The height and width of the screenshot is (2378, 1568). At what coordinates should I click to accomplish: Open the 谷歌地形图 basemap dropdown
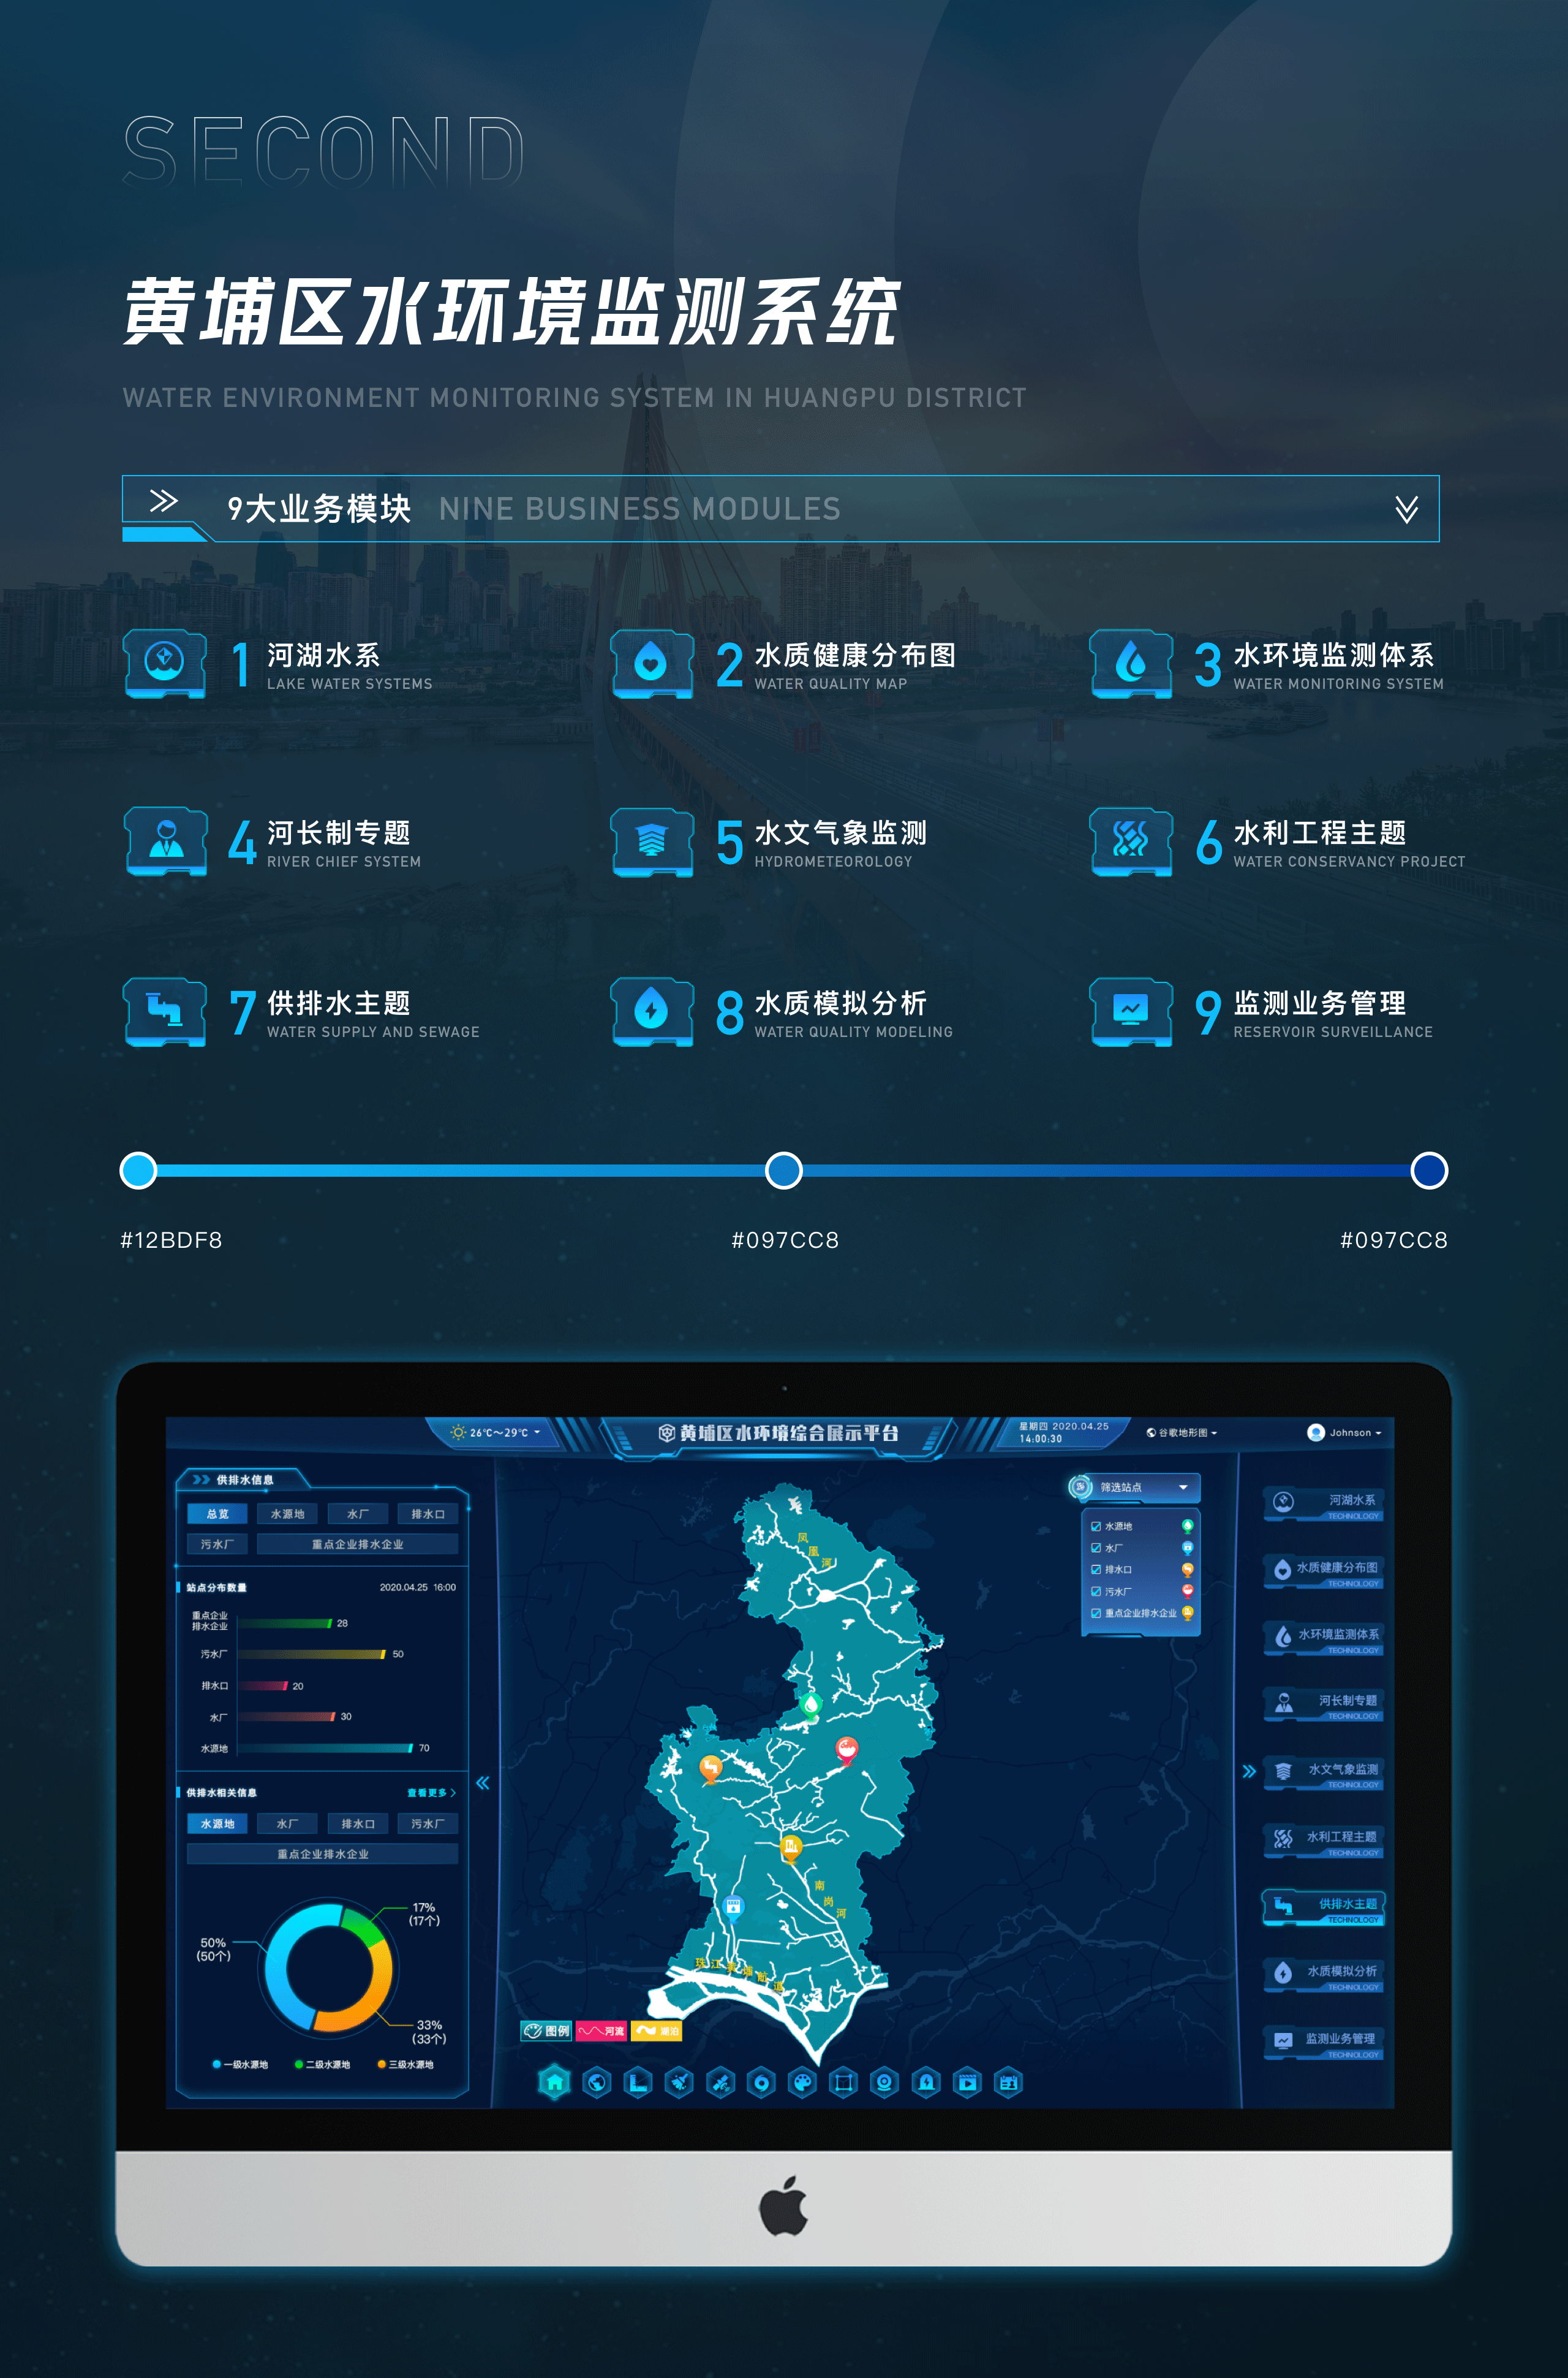coord(1182,1432)
